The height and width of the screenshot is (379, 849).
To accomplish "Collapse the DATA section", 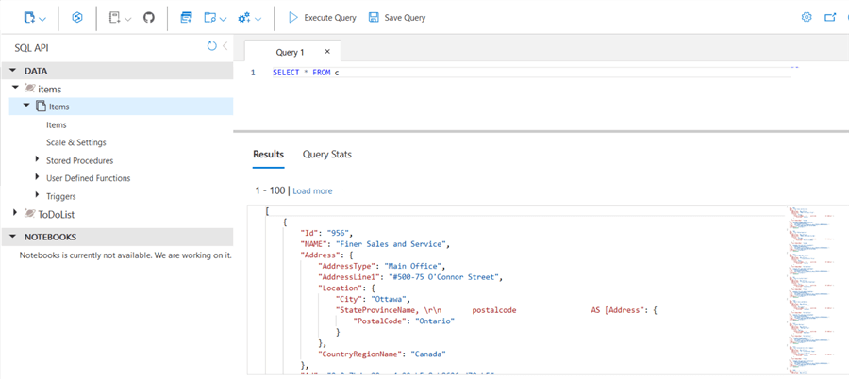I will [13, 70].
